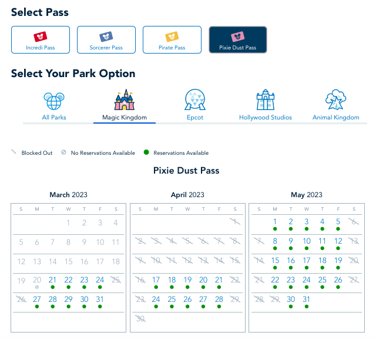Select May 1 on the calendar
Screen dimensions: 376x339
(275, 221)
